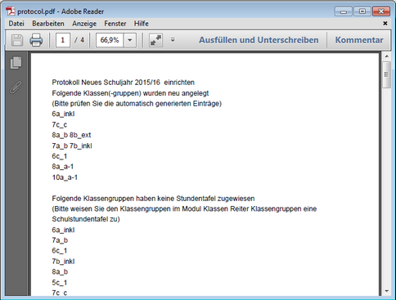Open the Hilfe menu

(x=142, y=24)
